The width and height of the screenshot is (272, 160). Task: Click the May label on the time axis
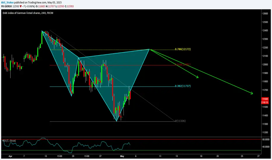[x=122, y=156]
